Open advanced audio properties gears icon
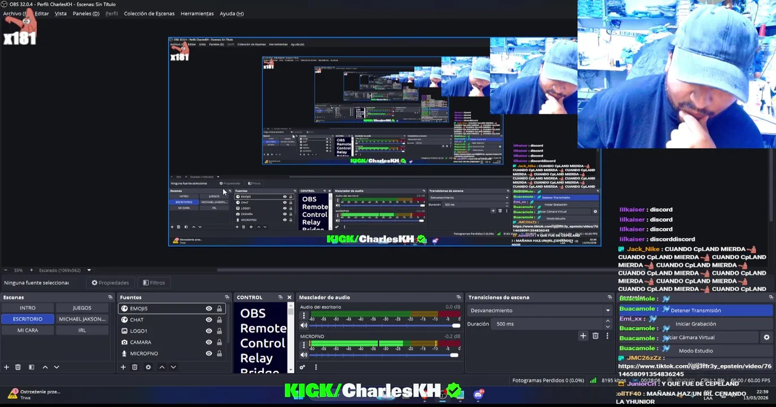This screenshot has width=776, height=407. click(x=302, y=367)
